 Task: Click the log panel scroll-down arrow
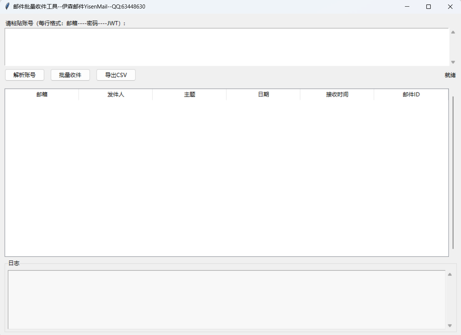[x=450, y=325]
